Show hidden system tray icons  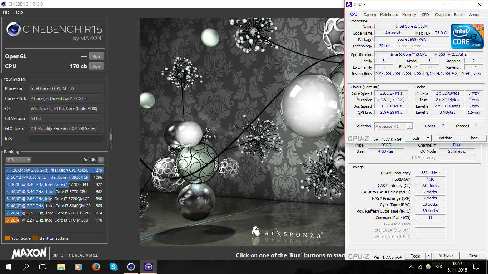point(411,267)
